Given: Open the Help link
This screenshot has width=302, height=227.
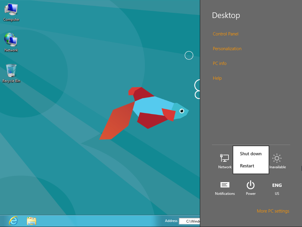Looking at the screenshot, I should 217,78.
